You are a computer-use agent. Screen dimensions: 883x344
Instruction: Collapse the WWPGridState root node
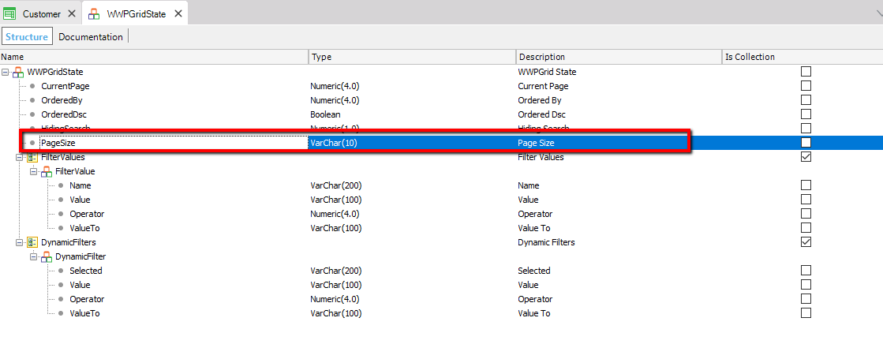pos(6,72)
